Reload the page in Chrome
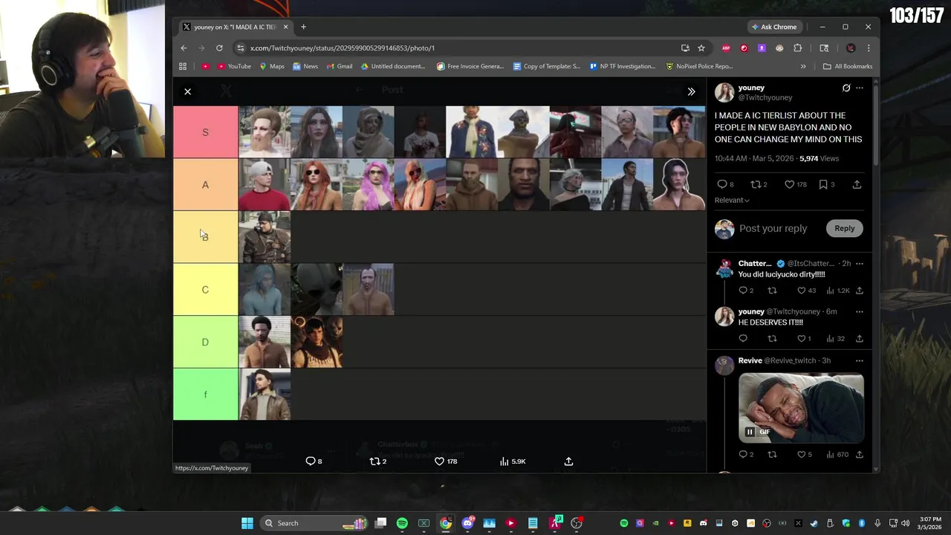This screenshot has height=535, width=951. click(x=219, y=48)
